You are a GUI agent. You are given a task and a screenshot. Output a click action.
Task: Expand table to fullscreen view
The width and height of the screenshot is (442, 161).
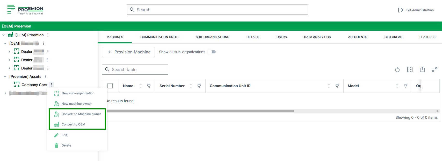tap(434, 69)
